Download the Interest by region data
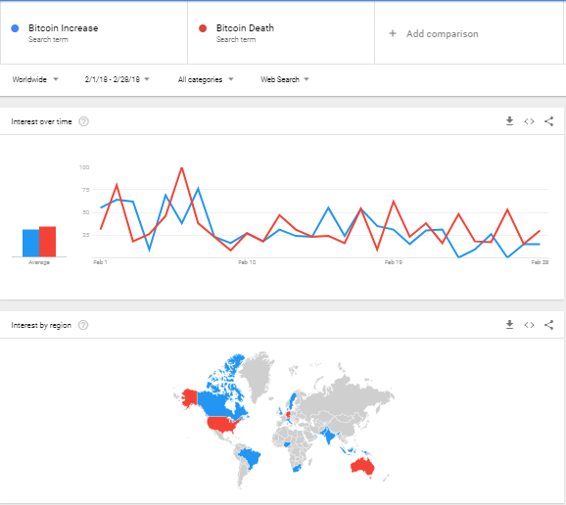 [509, 325]
